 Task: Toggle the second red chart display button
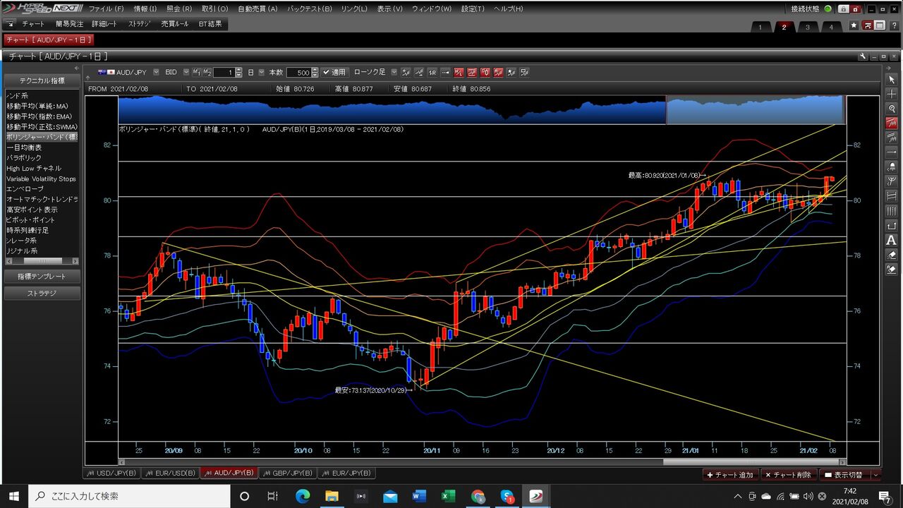pos(472,72)
